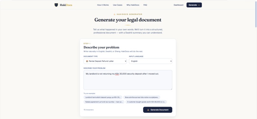The width and height of the screenshot is (257, 119).
Task: Select the 'Boss alinifukuza kazi' example chip
Action: [142, 97]
